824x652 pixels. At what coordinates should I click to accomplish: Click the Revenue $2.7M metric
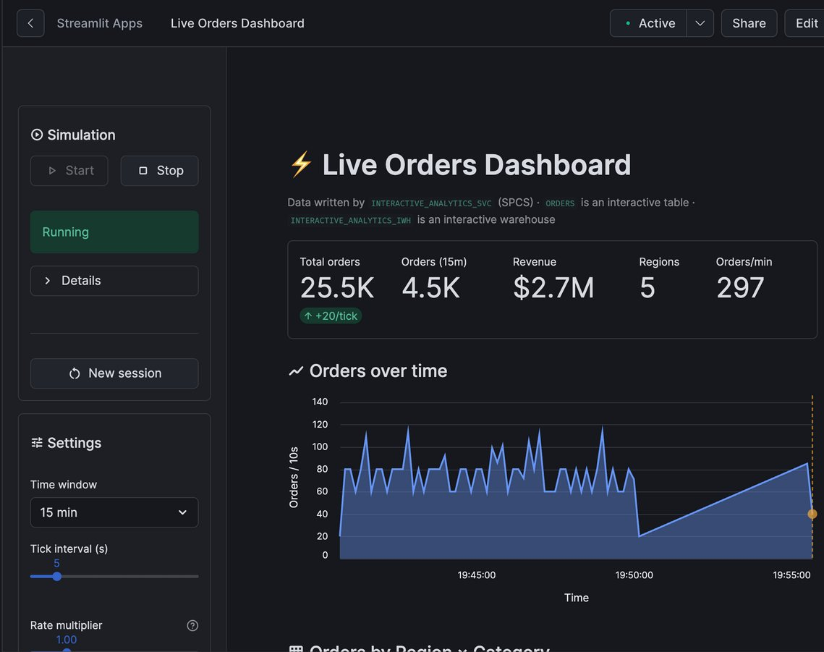(x=553, y=279)
